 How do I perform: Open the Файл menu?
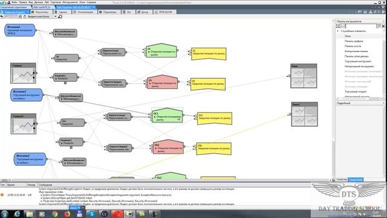[14, 2]
